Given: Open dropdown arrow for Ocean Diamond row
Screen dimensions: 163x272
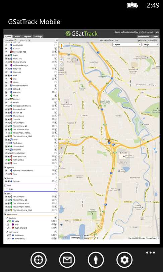Looking at the screenshot, I should [x=56, y=86].
